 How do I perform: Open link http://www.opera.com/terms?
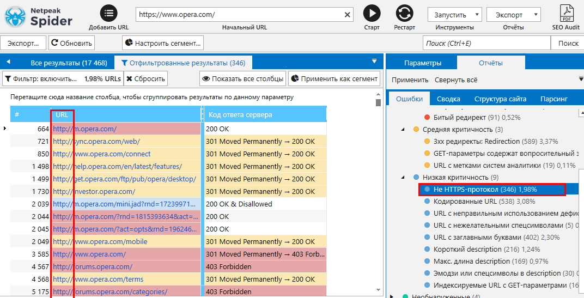coord(98,279)
